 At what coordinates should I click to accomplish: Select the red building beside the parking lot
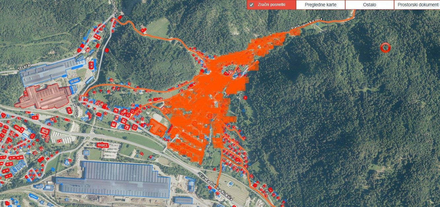[x=103, y=145]
